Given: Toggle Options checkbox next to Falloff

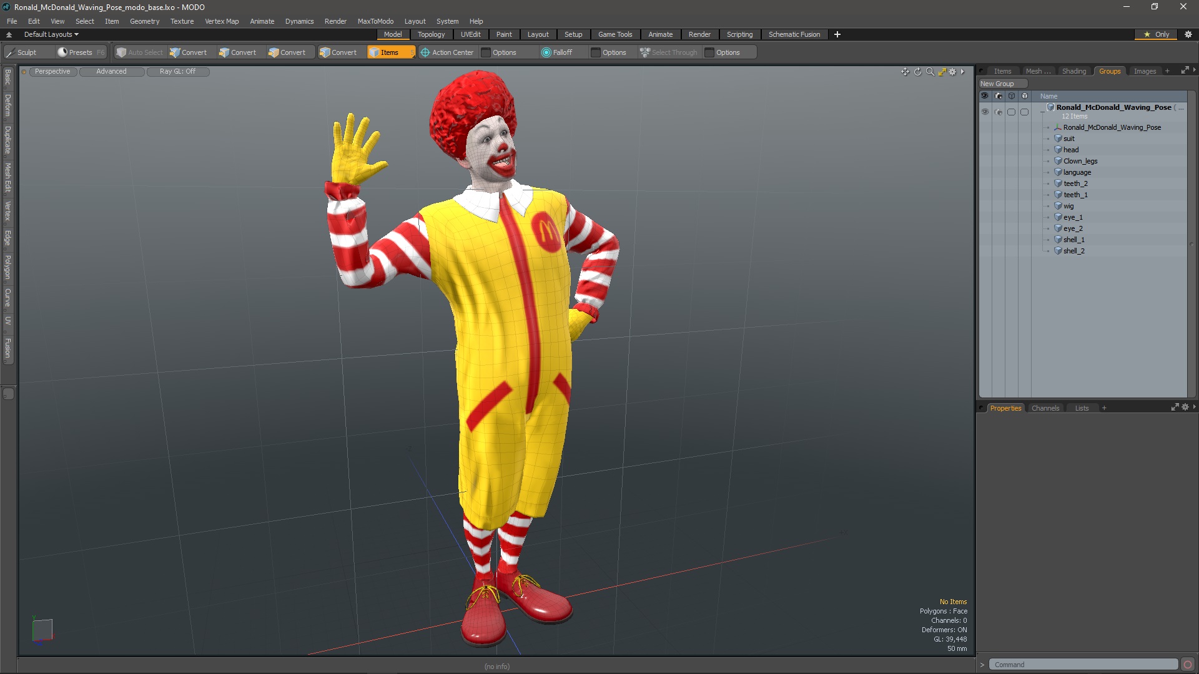Looking at the screenshot, I should click(x=595, y=52).
